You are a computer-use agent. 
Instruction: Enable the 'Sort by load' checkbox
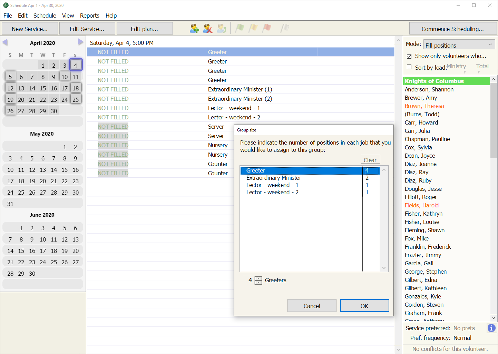click(x=409, y=67)
